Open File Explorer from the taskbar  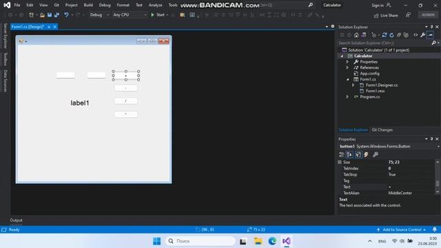click(x=258, y=241)
